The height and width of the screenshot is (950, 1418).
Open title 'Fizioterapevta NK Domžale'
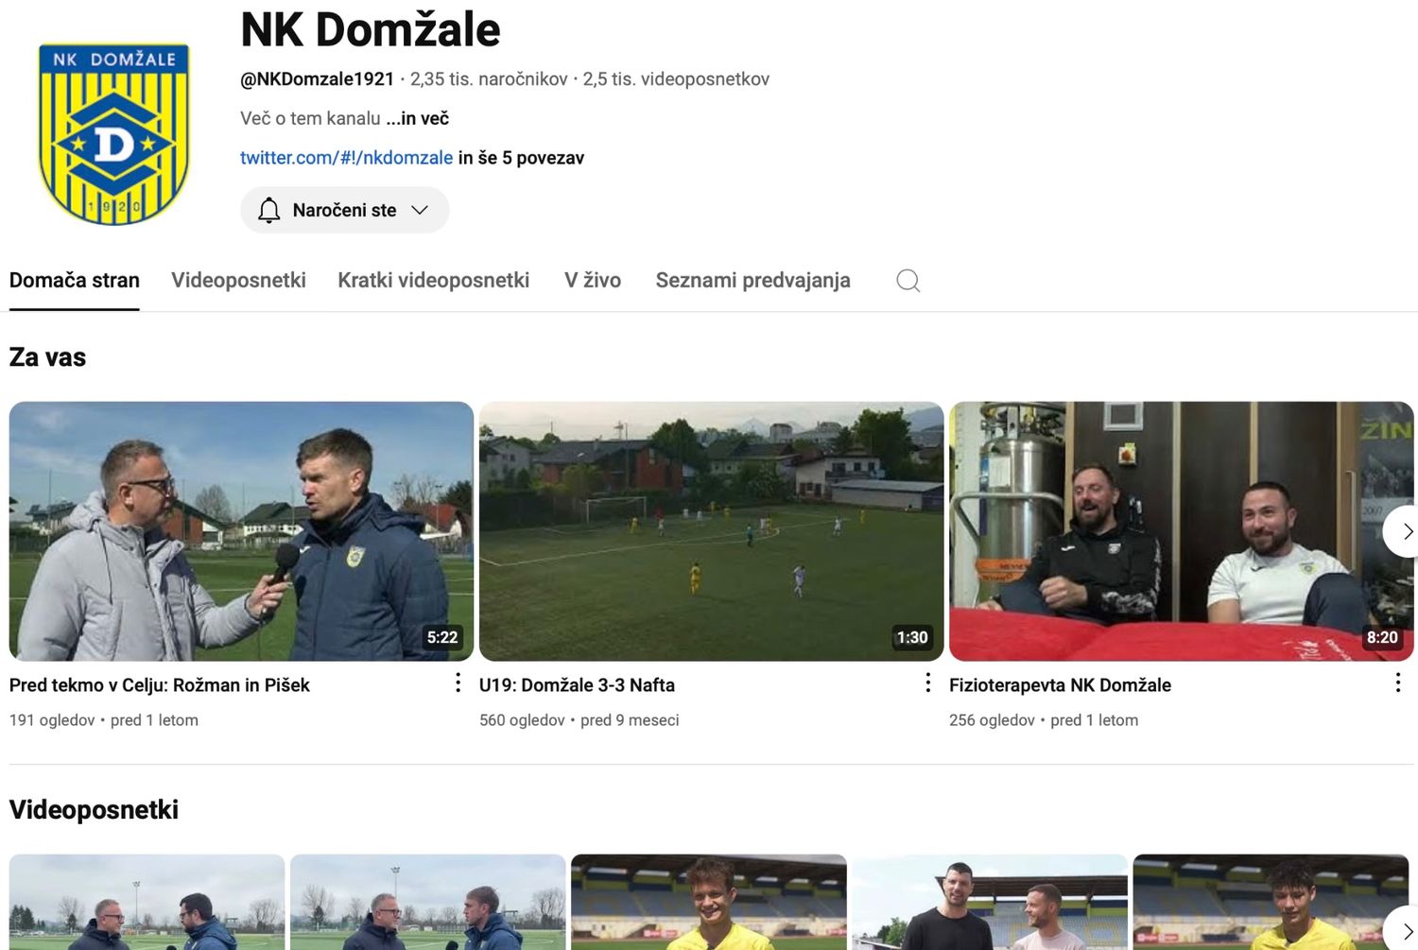1060,685
